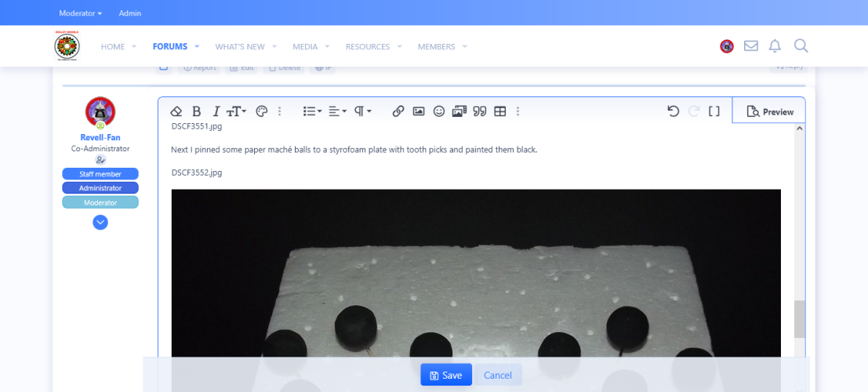Insert a table
The height and width of the screenshot is (392, 868).
[500, 111]
